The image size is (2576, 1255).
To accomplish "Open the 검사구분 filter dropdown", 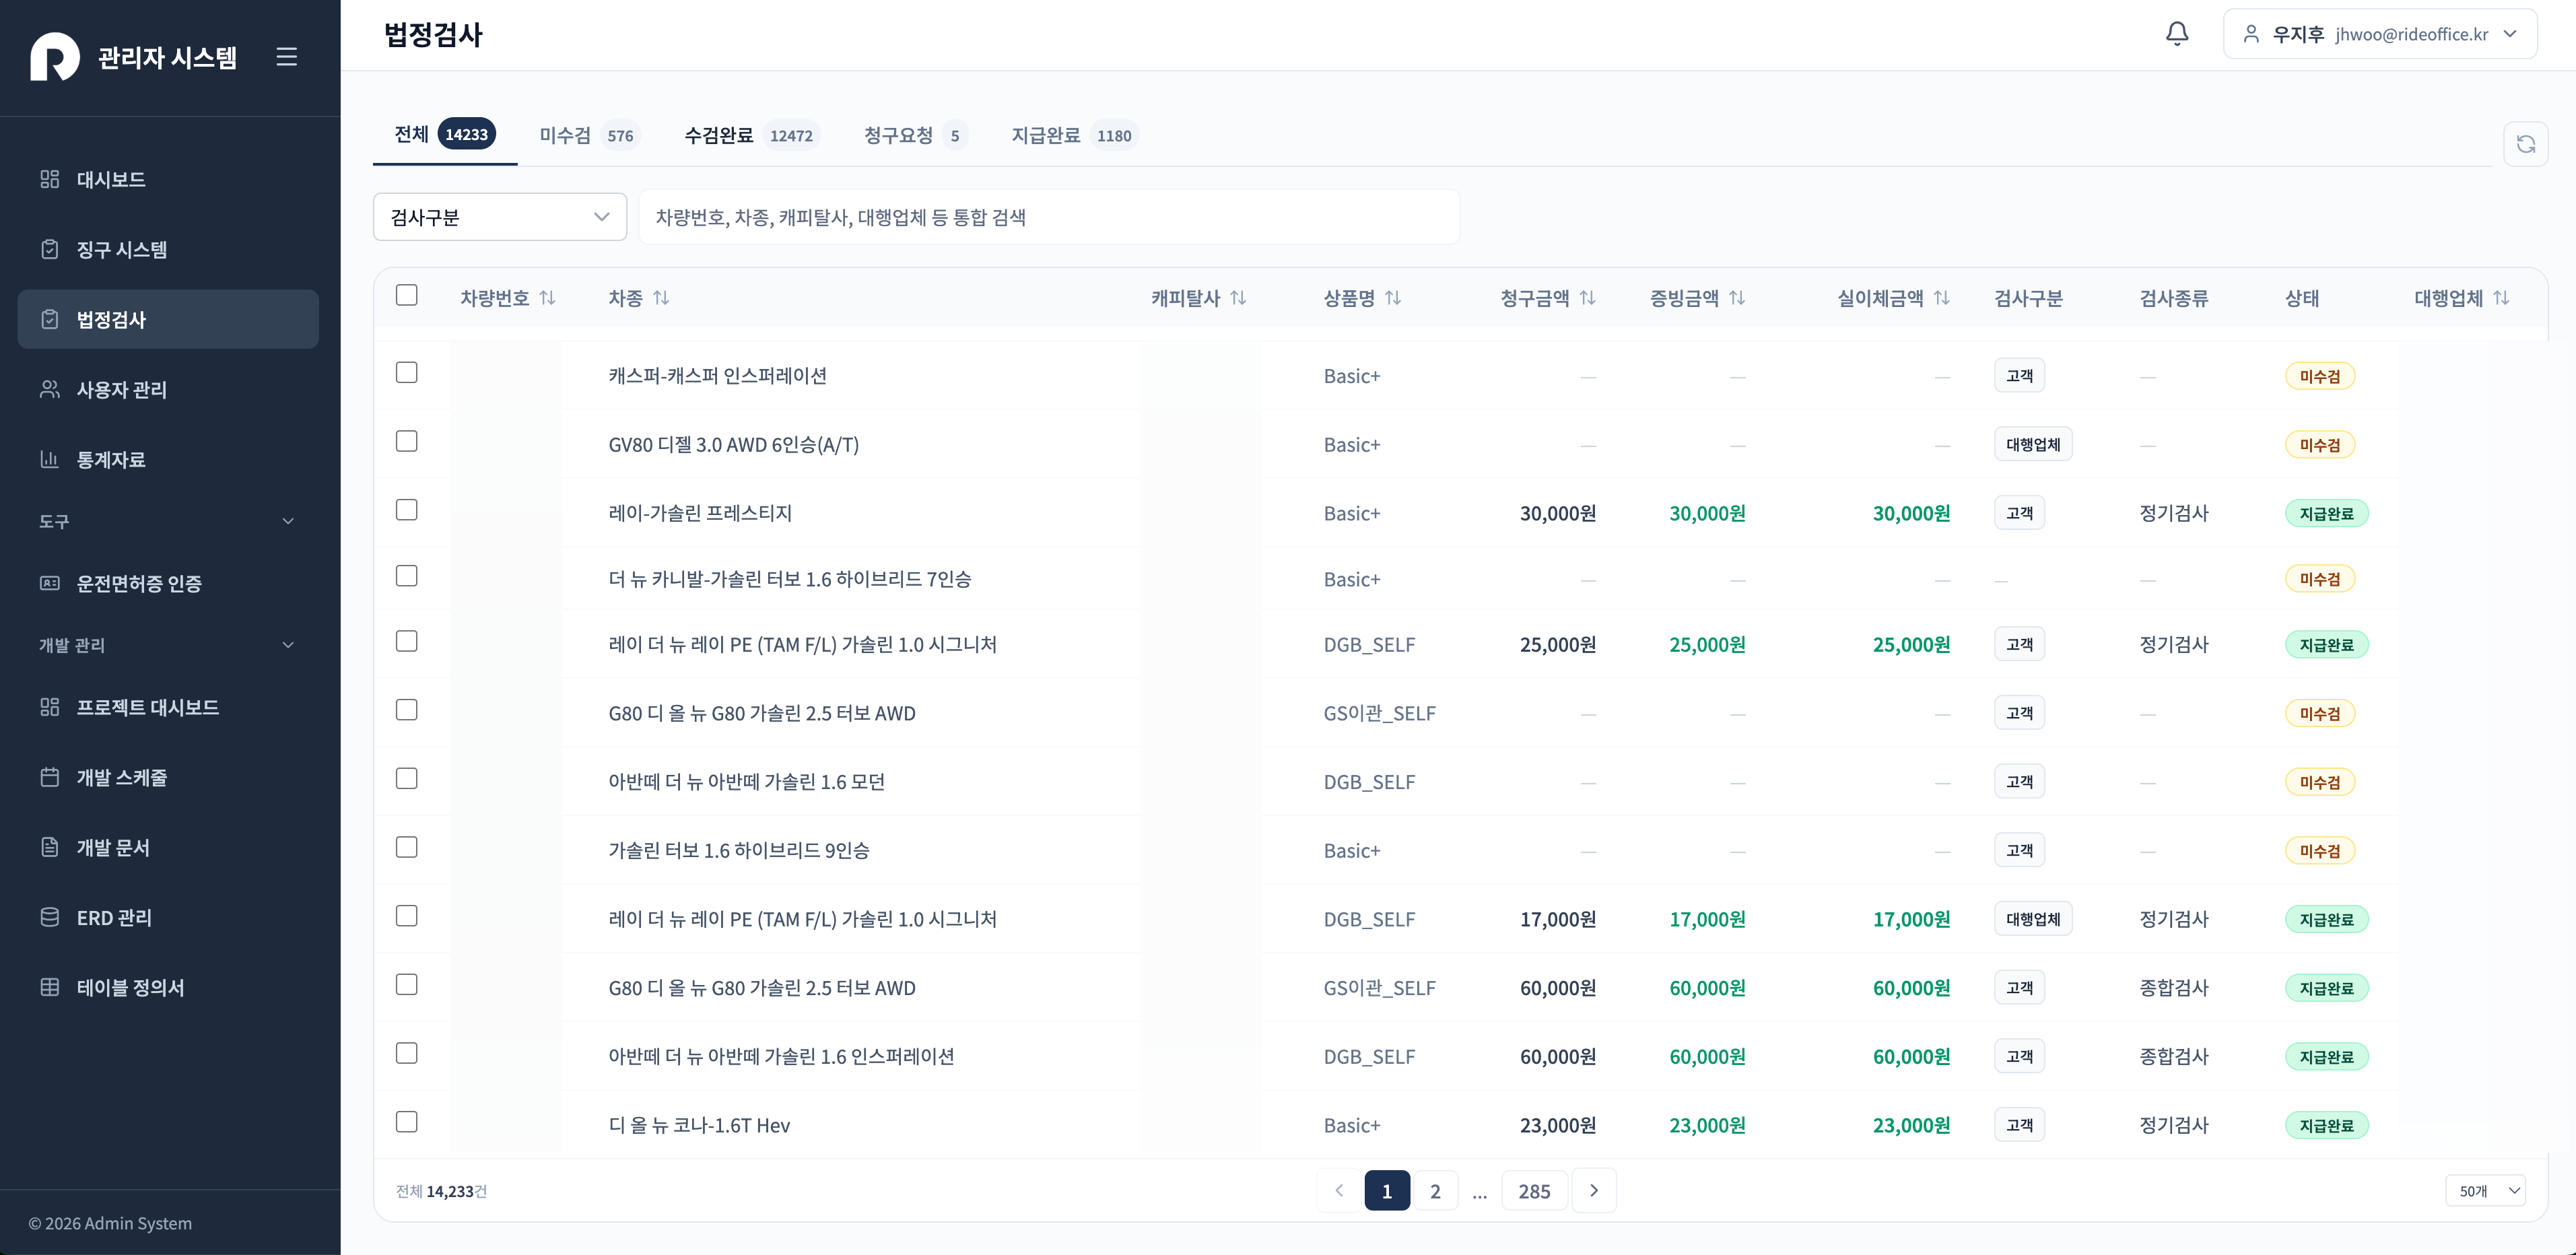I will click(500, 217).
